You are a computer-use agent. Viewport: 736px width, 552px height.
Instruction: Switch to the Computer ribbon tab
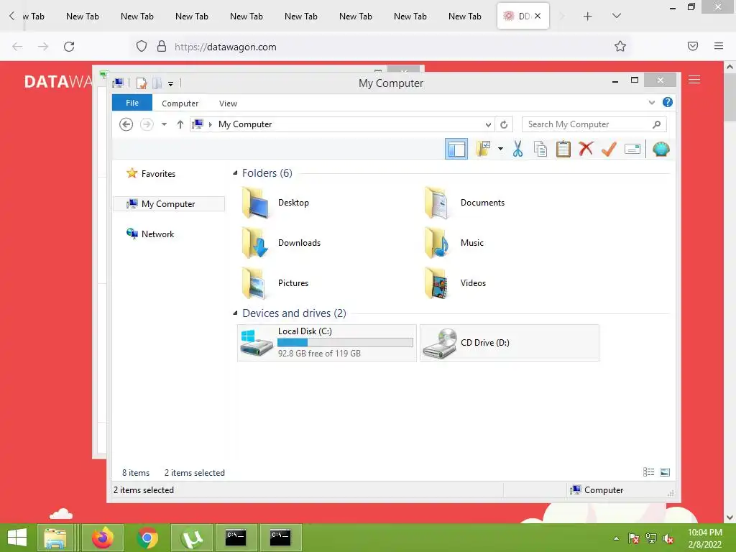(x=180, y=103)
